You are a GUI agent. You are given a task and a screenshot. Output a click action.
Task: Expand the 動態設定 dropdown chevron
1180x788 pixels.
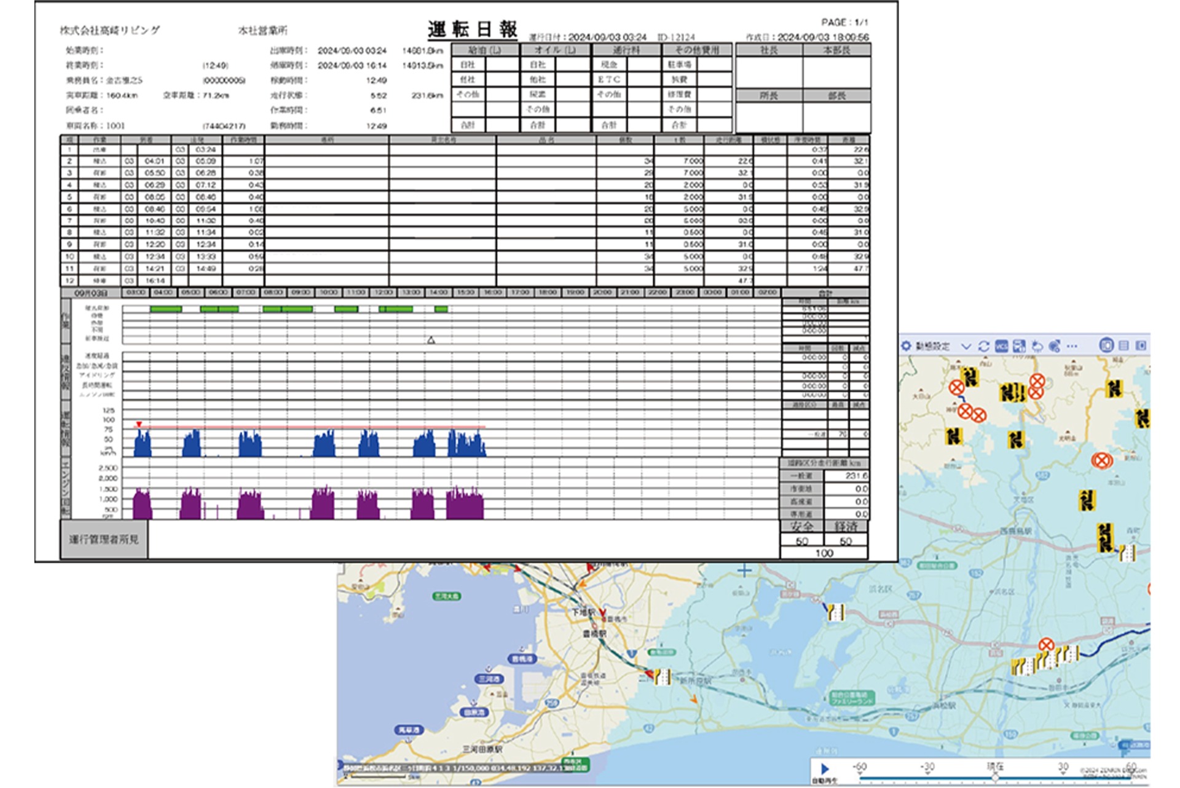[966, 347]
